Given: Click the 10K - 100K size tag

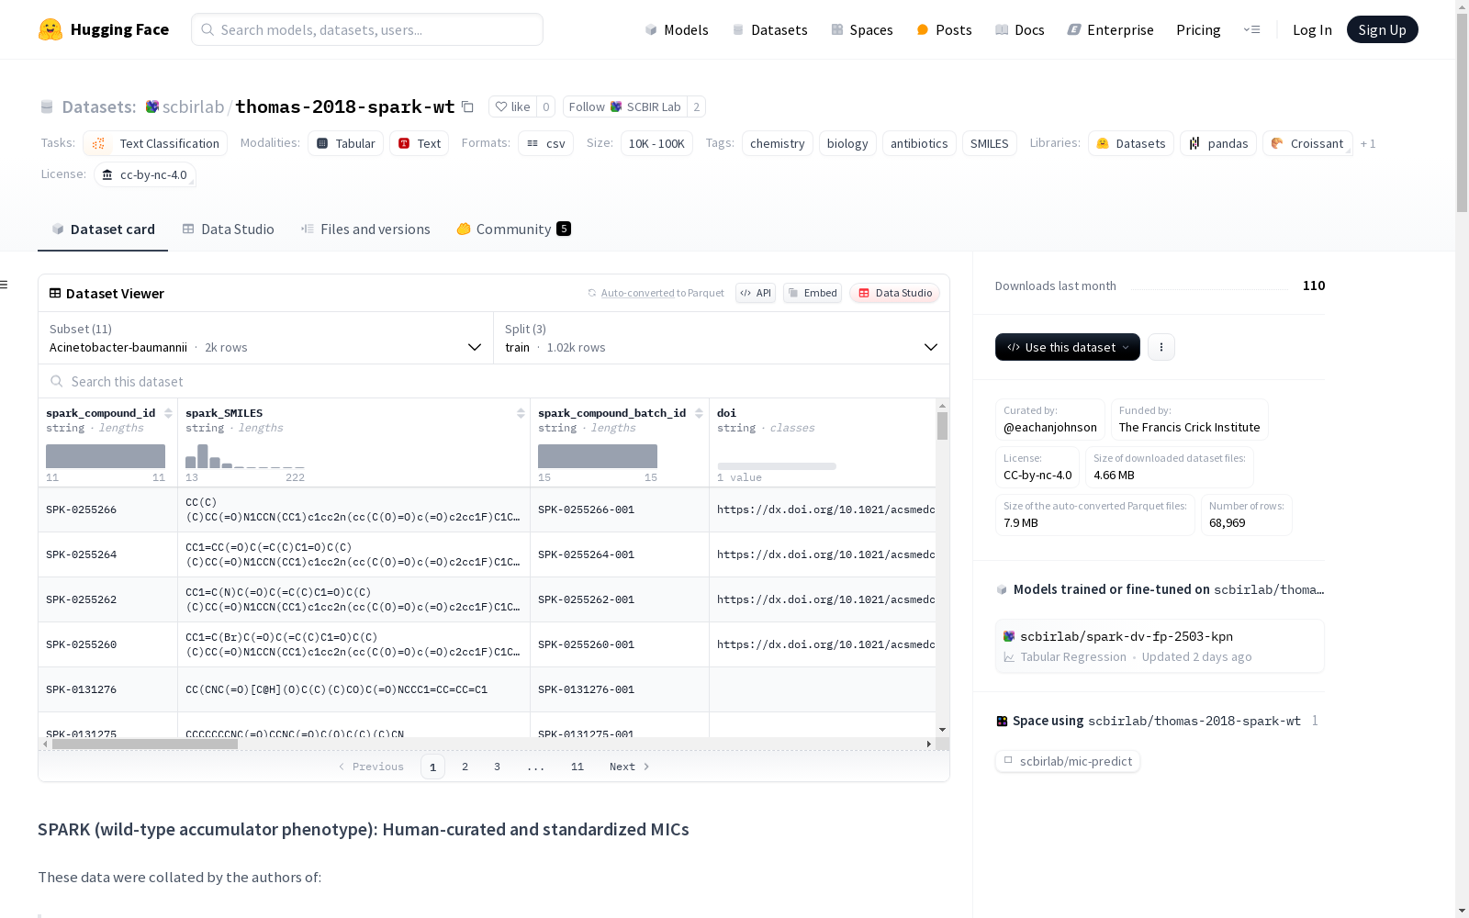Looking at the screenshot, I should pyautogui.click(x=656, y=143).
